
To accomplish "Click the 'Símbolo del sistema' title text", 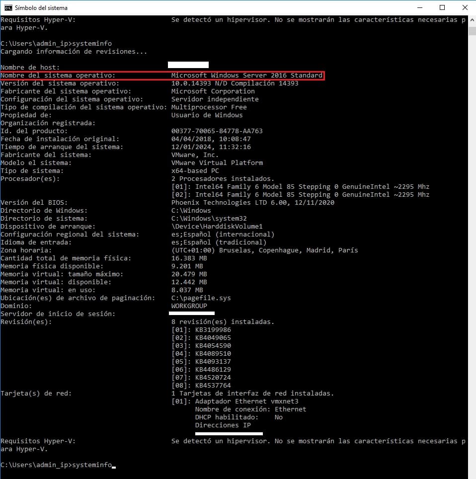I will pos(41,8).
